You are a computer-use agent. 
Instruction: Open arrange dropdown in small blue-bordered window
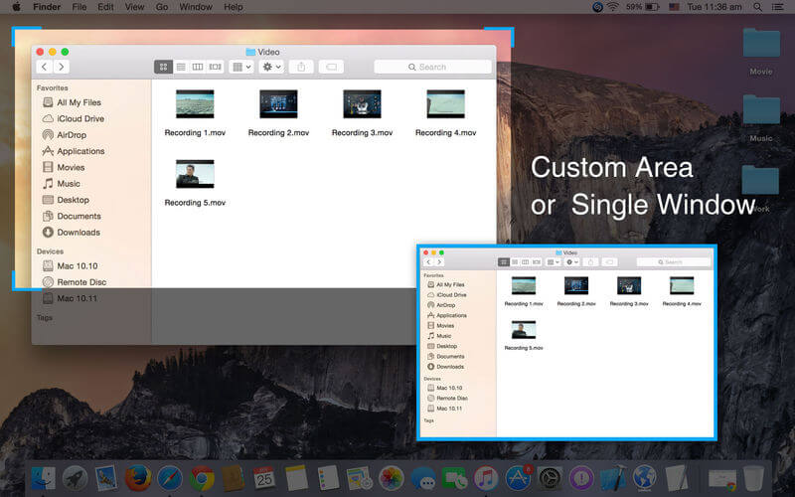pyautogui.click(x=553, y=262)
